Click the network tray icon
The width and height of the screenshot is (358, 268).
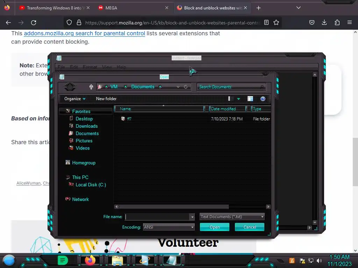coord(310,261)
